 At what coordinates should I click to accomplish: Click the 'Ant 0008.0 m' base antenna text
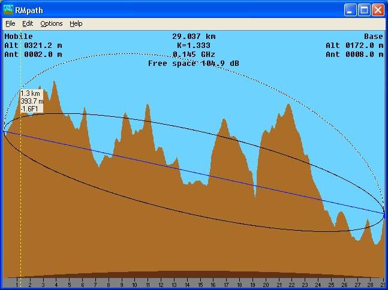(354, 55)
